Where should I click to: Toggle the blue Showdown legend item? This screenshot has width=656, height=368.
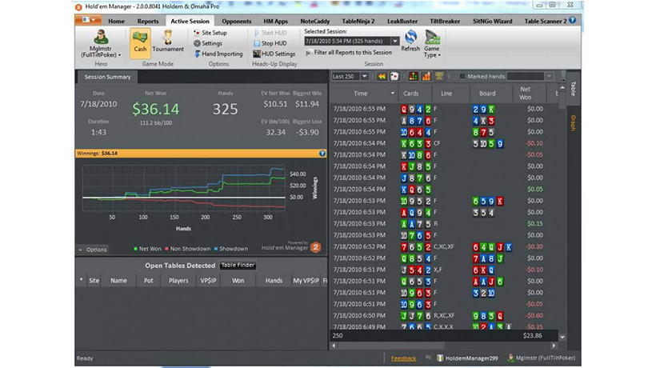(231, 249)
